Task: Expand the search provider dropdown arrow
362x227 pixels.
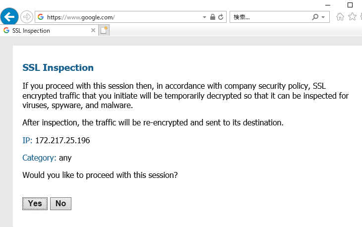Action: point(323,17)
